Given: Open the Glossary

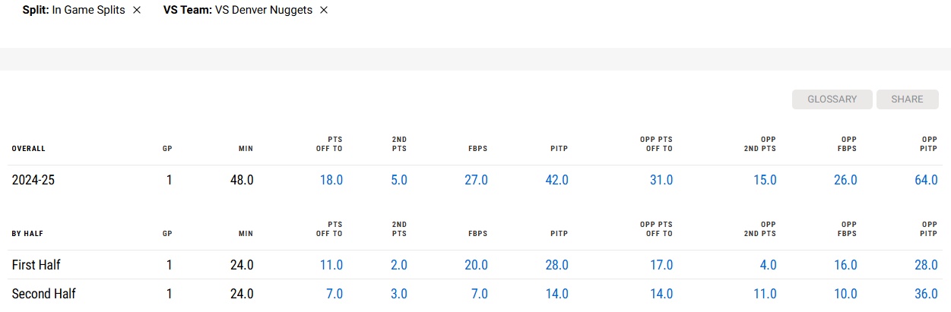Looking at the screenshot, I should coord(832,99).
